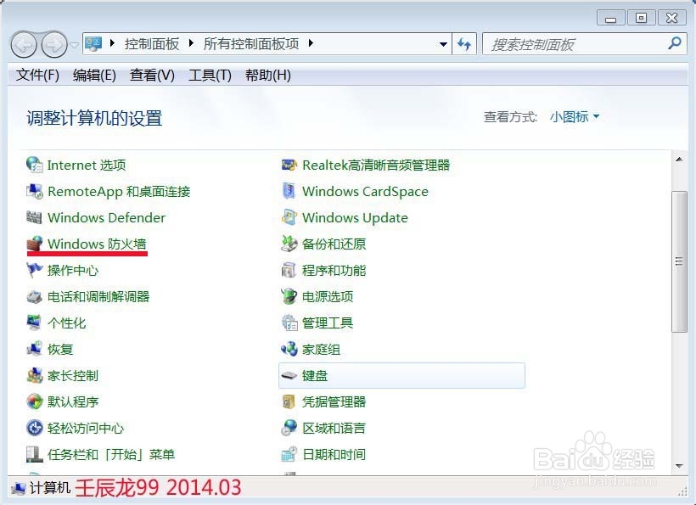Open the 查看(V) menu
Viewport: 696px width, 505px height.
(x=152, y=75)
